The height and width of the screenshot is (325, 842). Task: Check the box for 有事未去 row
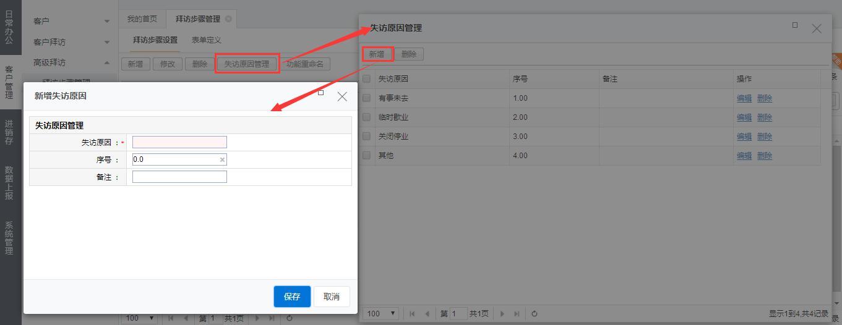(367, 98)
